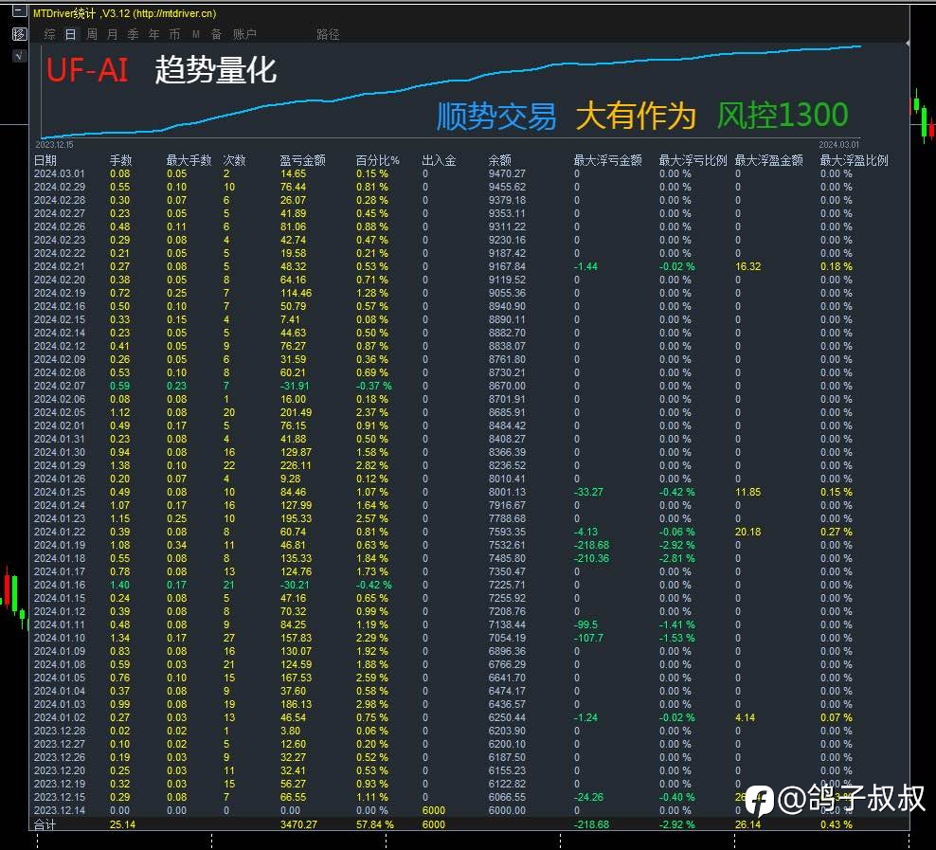The image size is (936, 850).
Task: Select the 2024.02.29 date row
Action: pyautogui.click(x=59, y=187)
